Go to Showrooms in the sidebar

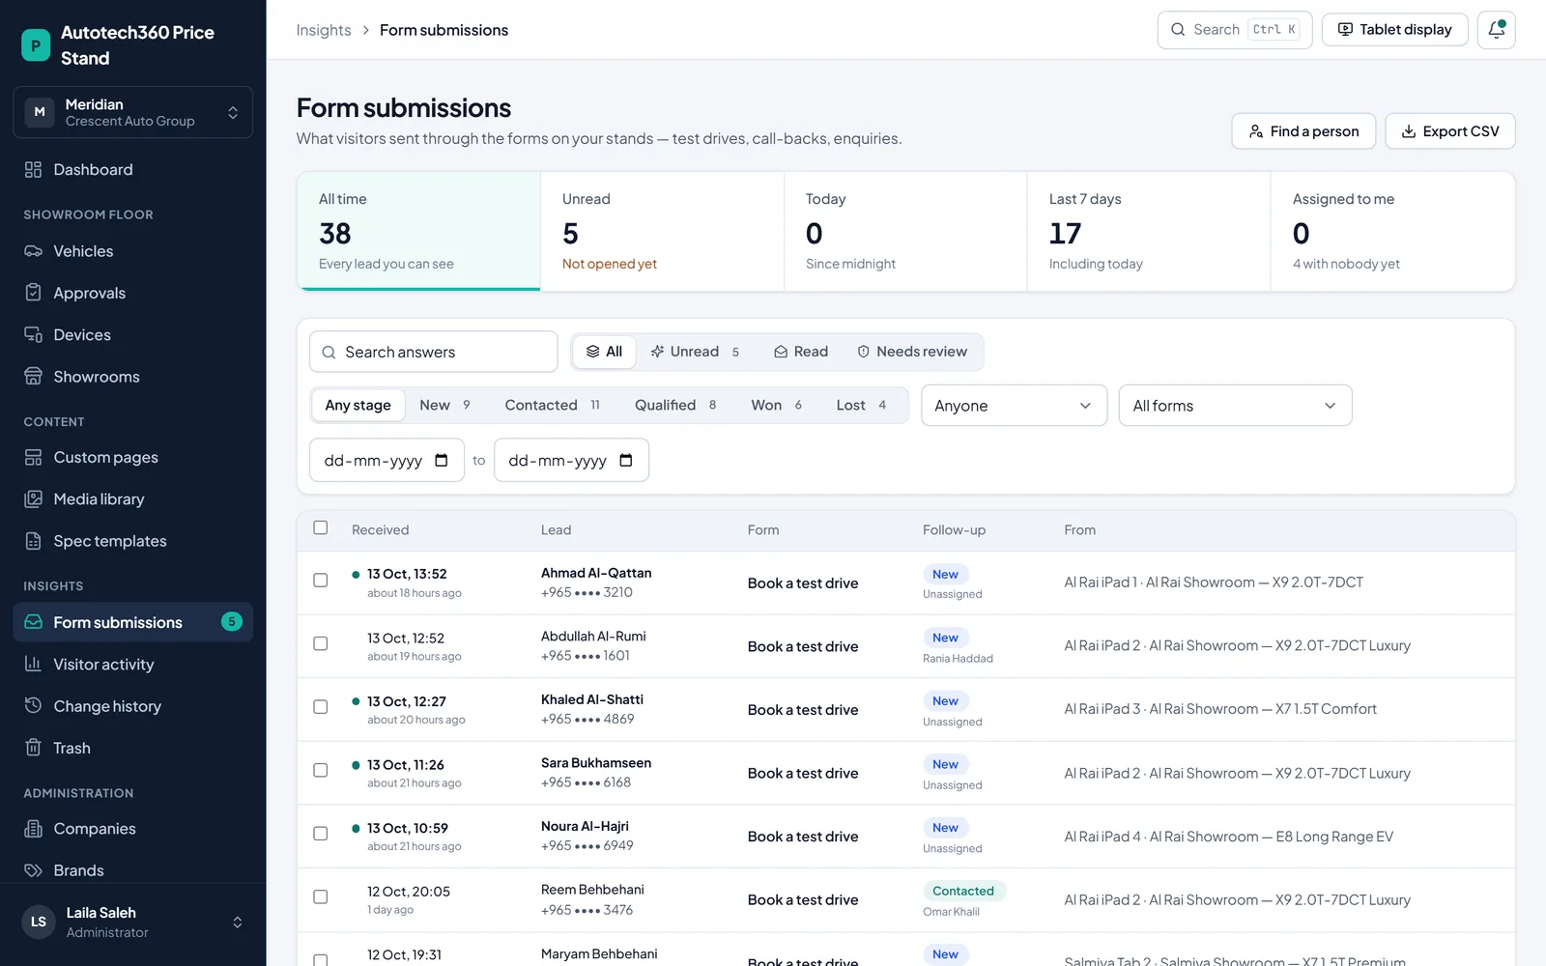pos(132,377)
